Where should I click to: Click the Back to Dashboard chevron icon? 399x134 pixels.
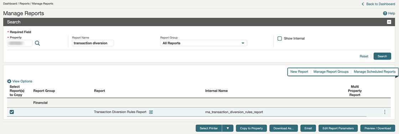pos(363,4)
